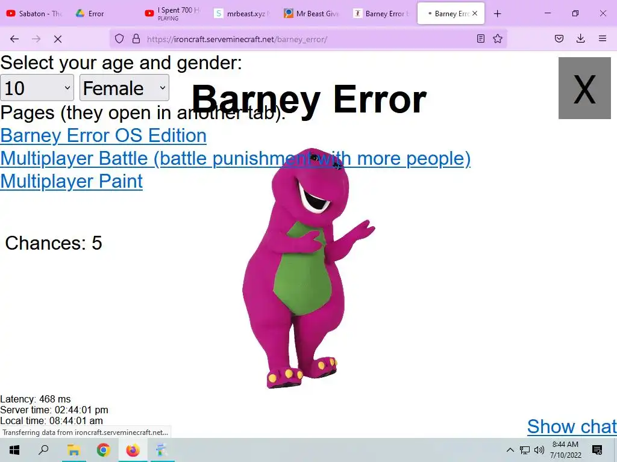Viewport: 617px width, 462px height.
Task: Click the 'Select your age and gender:' text
Action: tap(121, 63)
